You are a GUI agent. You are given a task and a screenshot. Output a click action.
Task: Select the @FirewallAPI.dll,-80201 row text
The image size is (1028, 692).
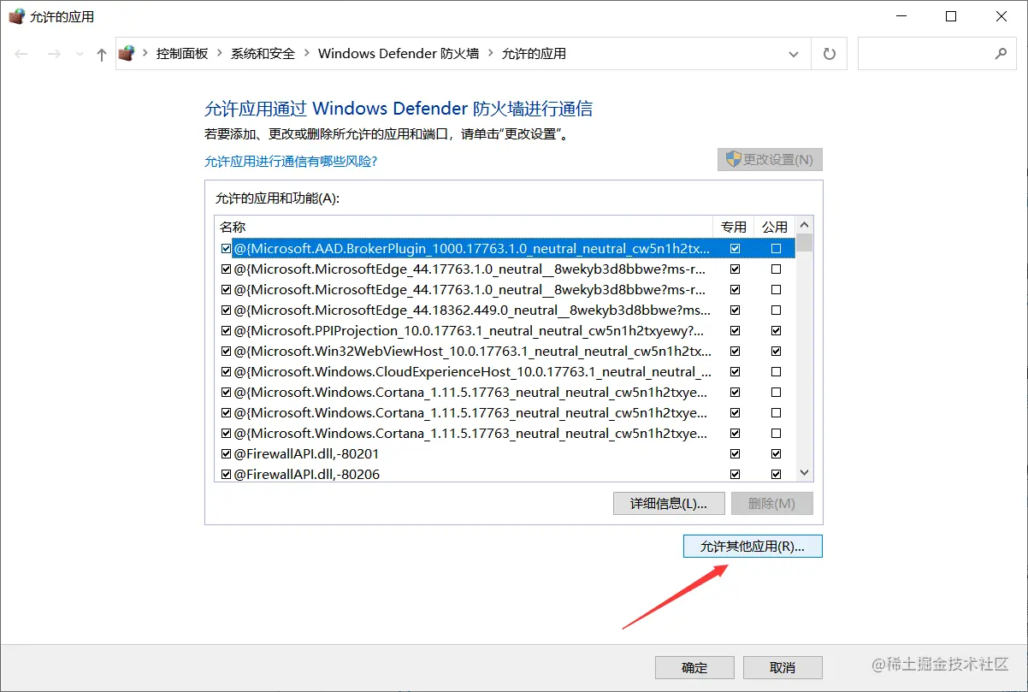pyautogui.click(x=306, y=453)
